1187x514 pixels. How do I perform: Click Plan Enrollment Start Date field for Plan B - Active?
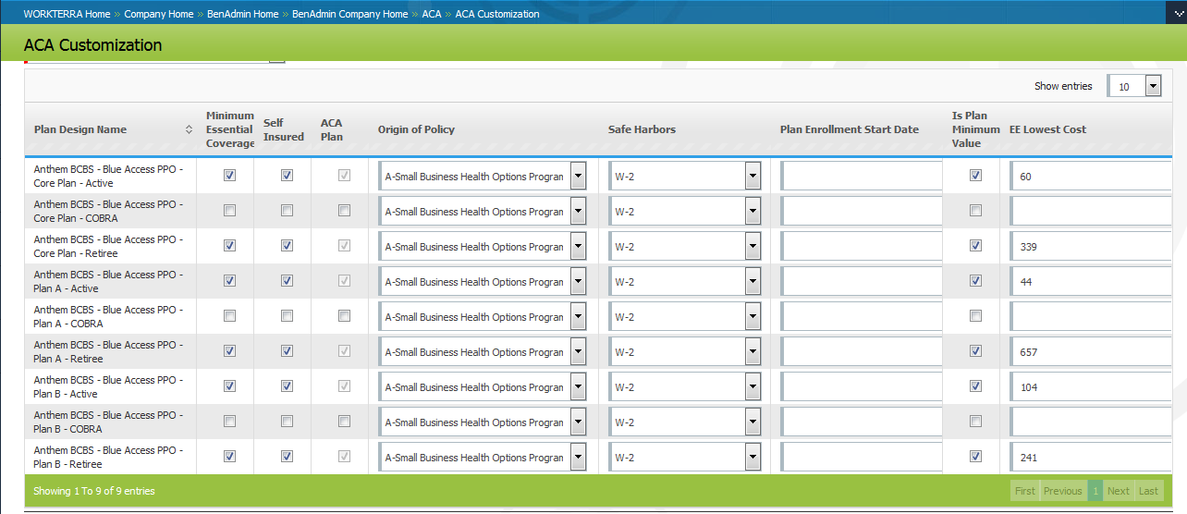pyautogui.click(x=862, y=387)
